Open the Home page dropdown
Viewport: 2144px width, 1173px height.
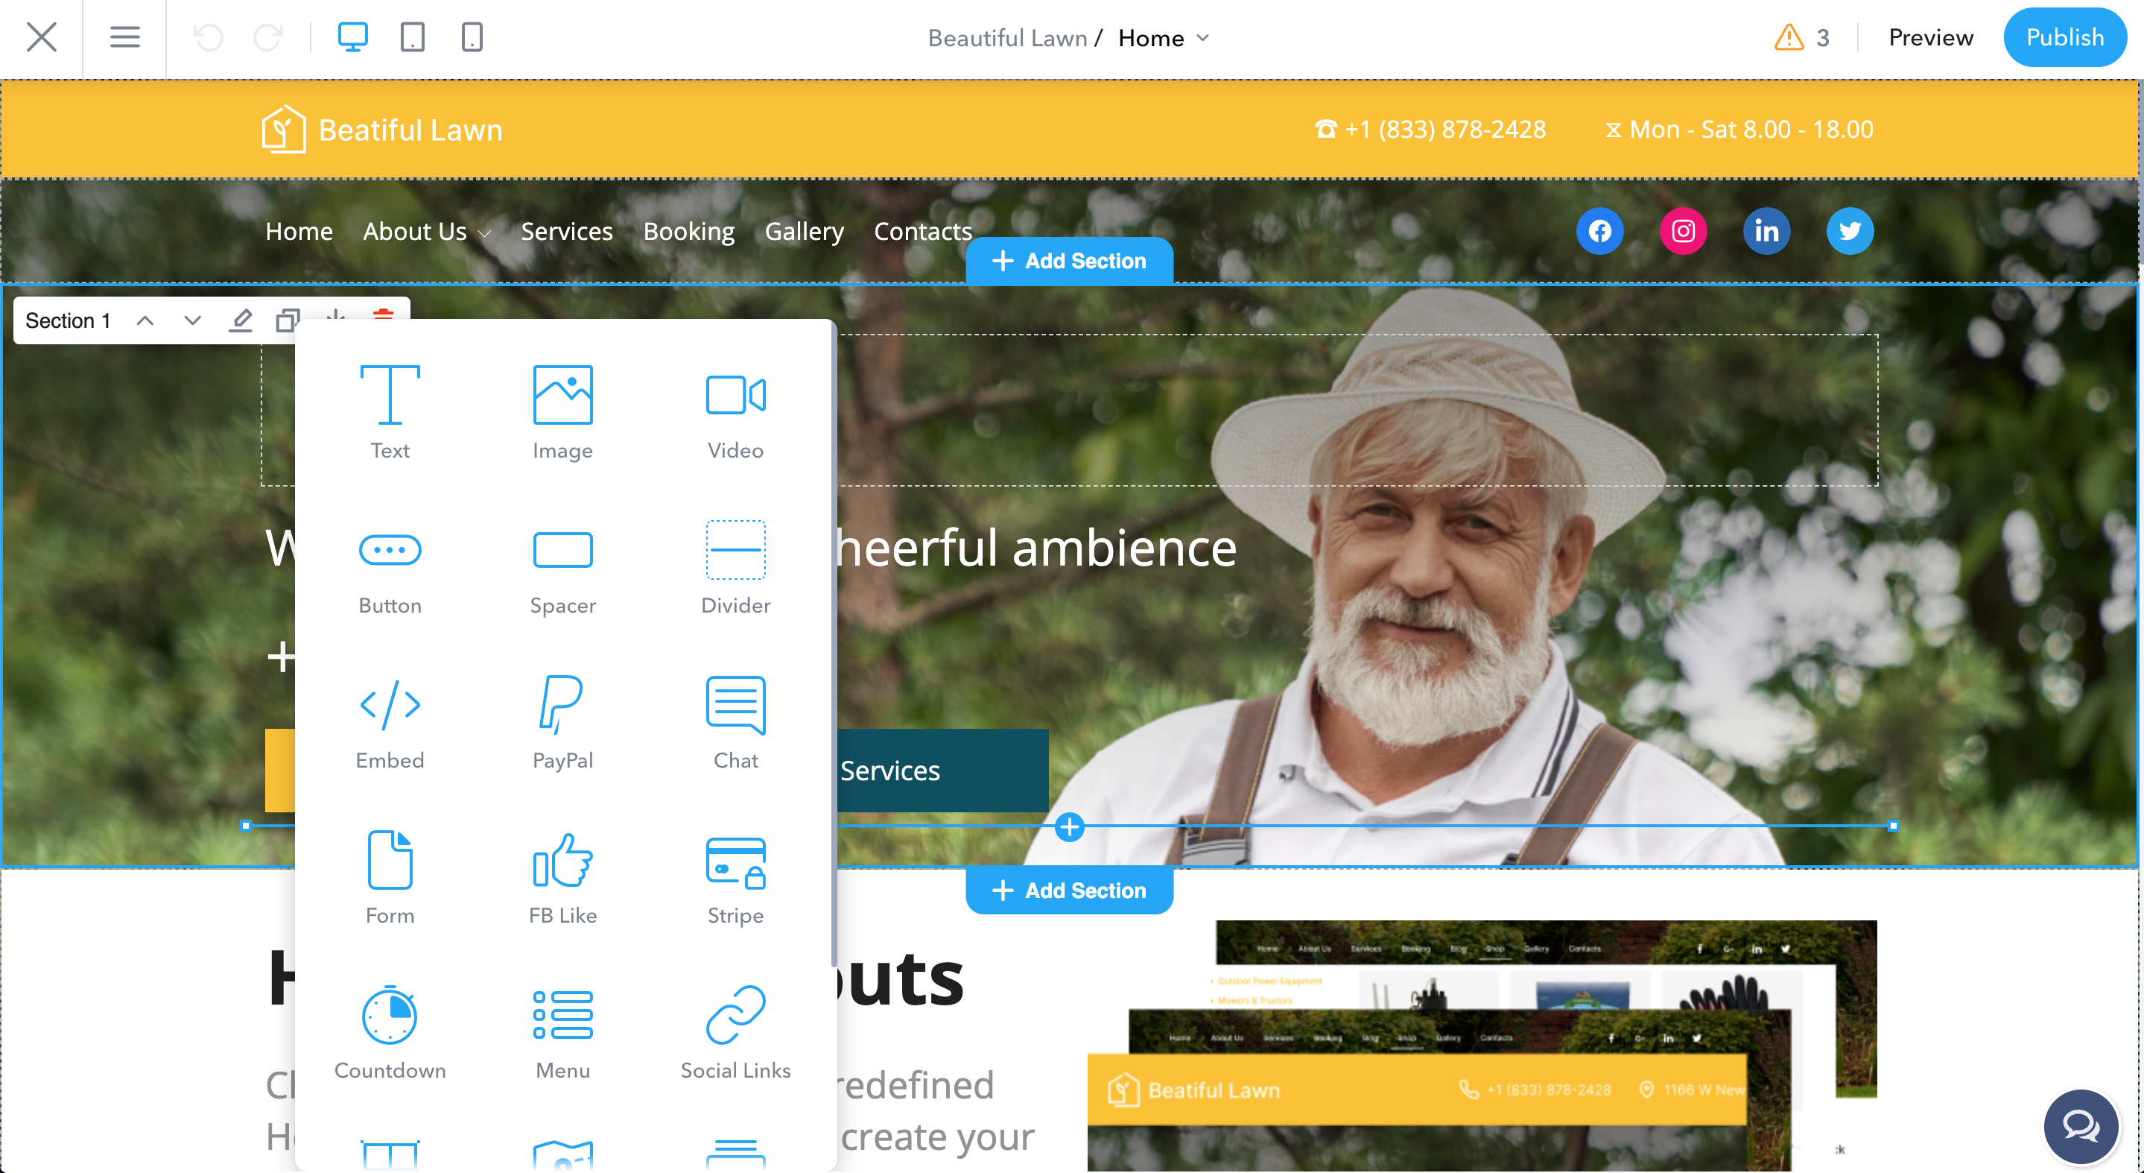coord(1163,38)
